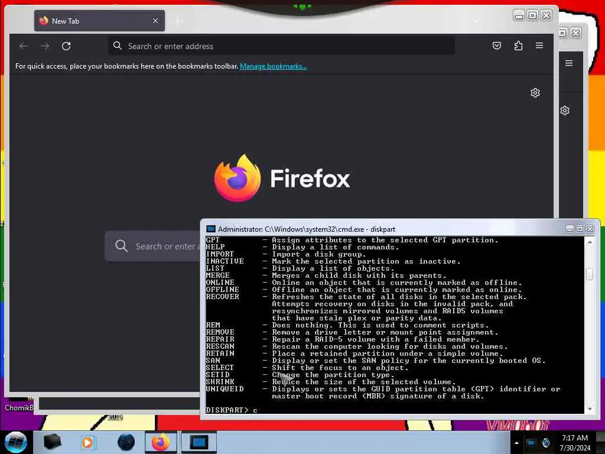This screenshot has width=605, height=454.
Task: Open the Windows Start orb
Action: pyautogui.click(x=15, y=442)
